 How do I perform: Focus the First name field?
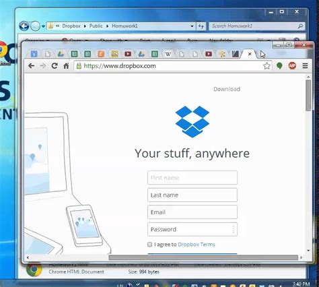point(192,178)
